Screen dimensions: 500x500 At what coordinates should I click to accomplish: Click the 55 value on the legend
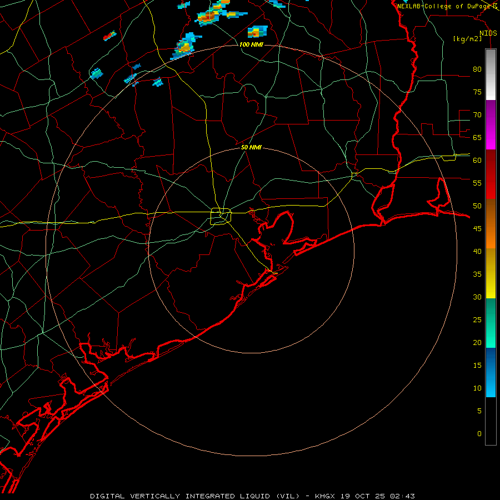(477, 183)
